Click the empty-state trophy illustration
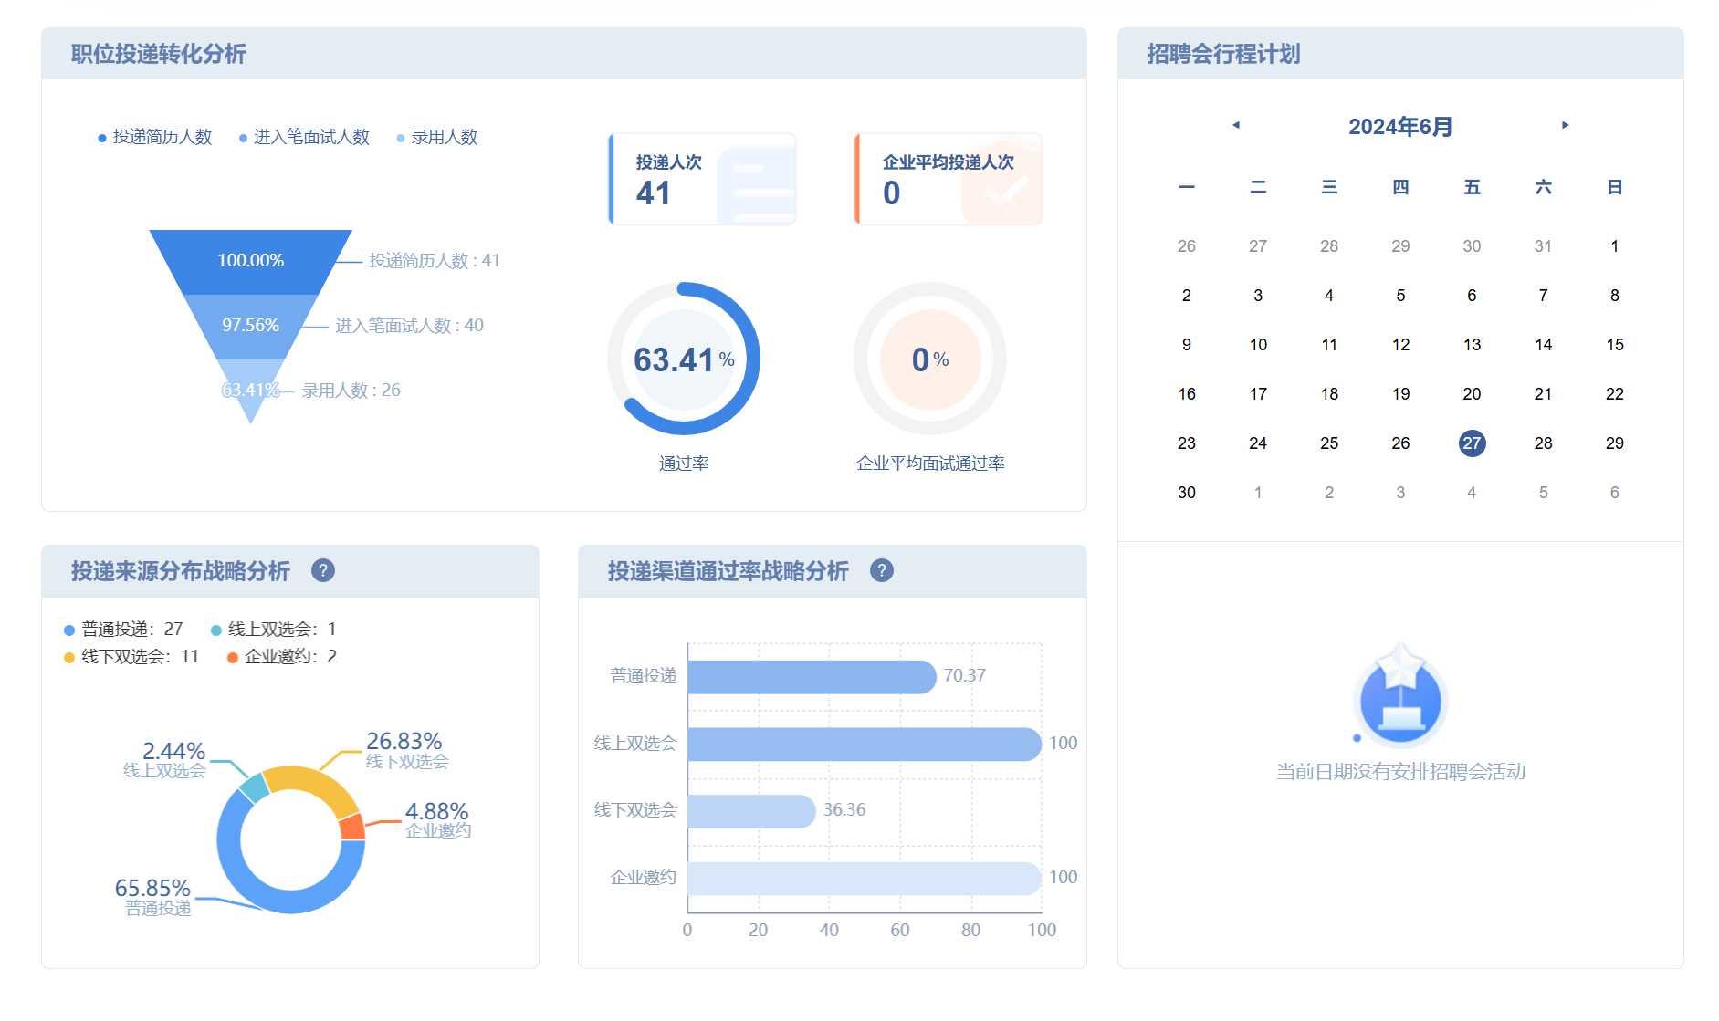Viewport: 1719px width, 1021px height. [1400, 697]
